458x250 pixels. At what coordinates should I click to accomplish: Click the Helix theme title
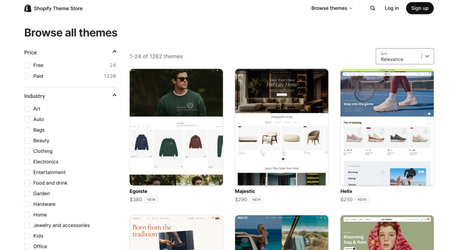pos(347,191)
